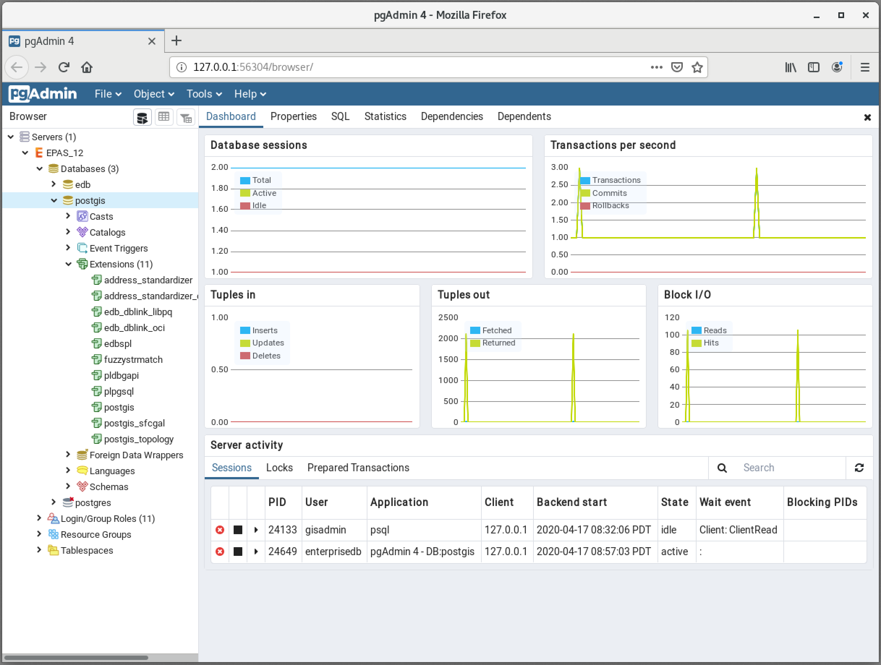Cancel active query for PID 24649
This screenshot has height=665, width=881.
pos(238,552)
